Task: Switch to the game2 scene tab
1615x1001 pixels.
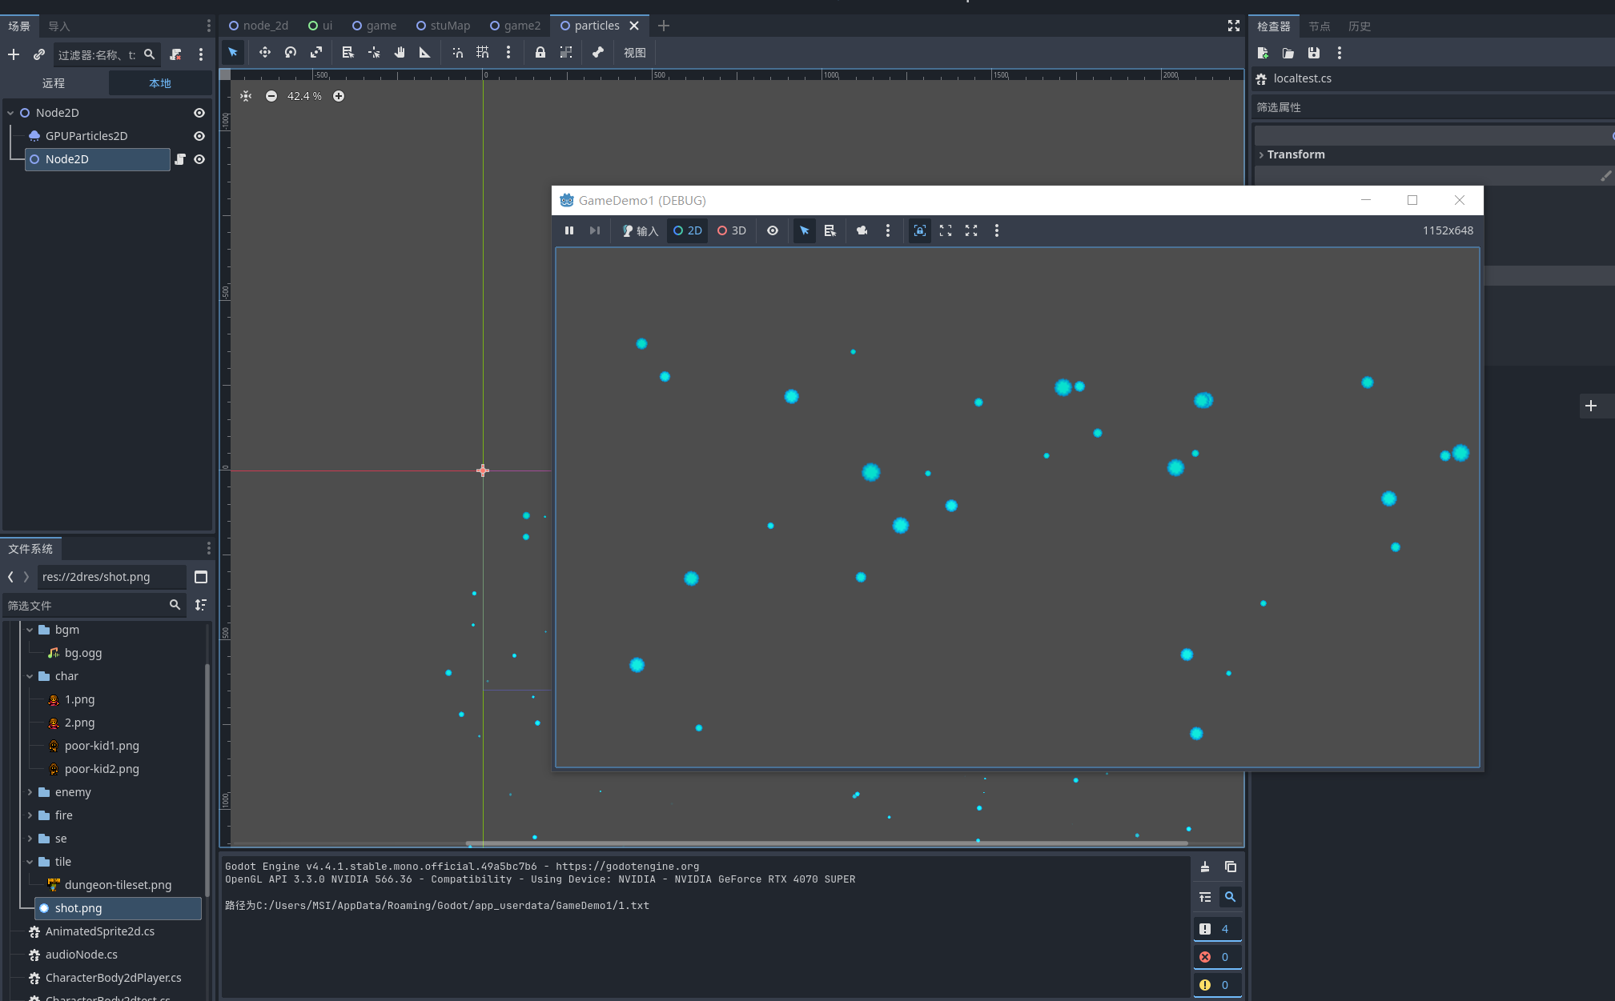Action: [515, 26]
